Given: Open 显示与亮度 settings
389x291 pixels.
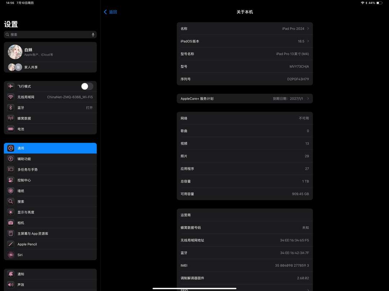Looking at the screenshot, I should click(x=50, y=212).
